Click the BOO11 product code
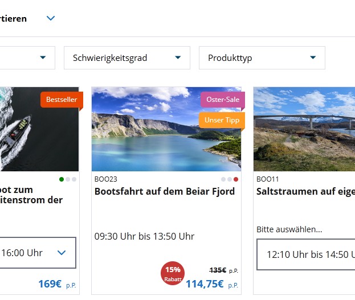The image size is (355, 300). tap(268, 179)
